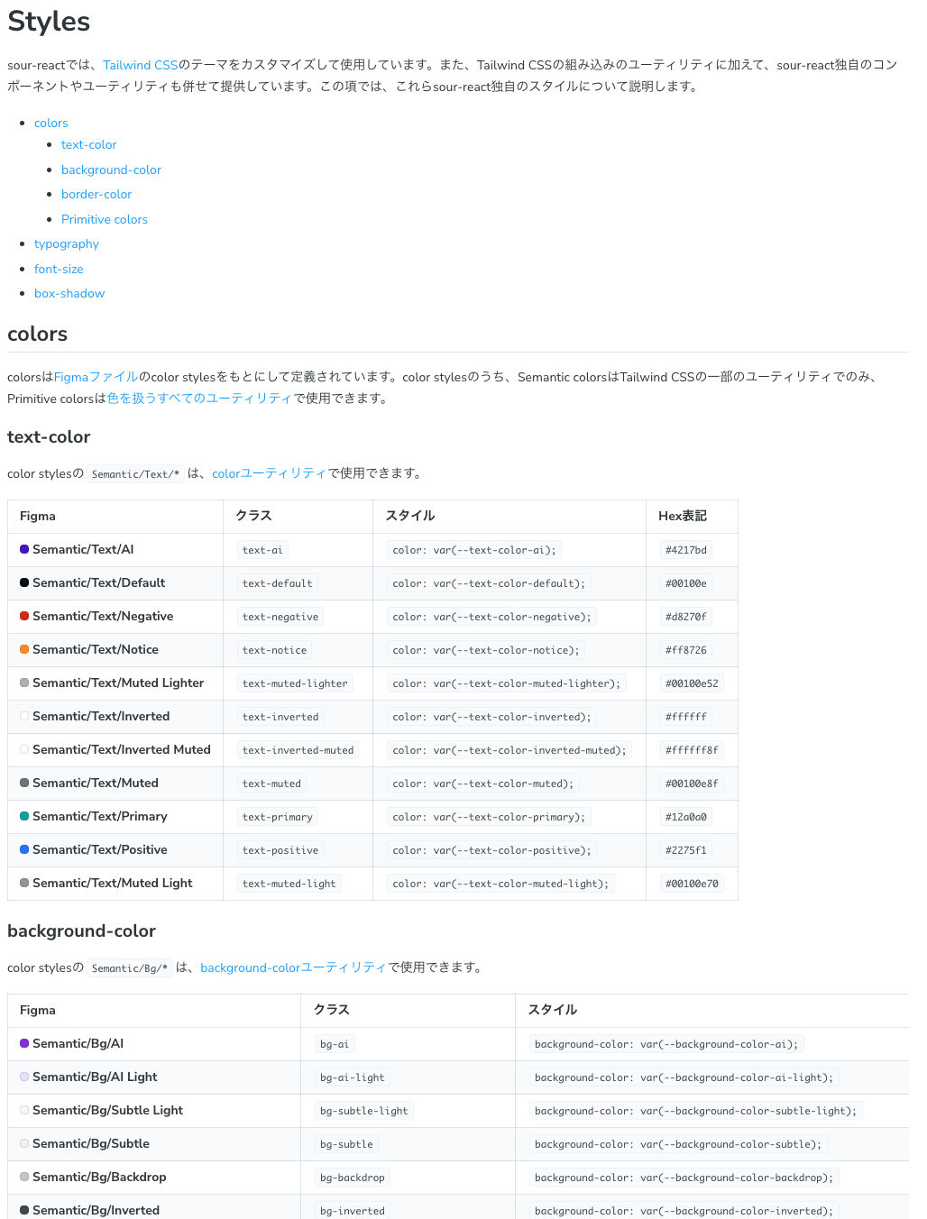Click the Semantic/Bg/* inline code

coord(130,968)
